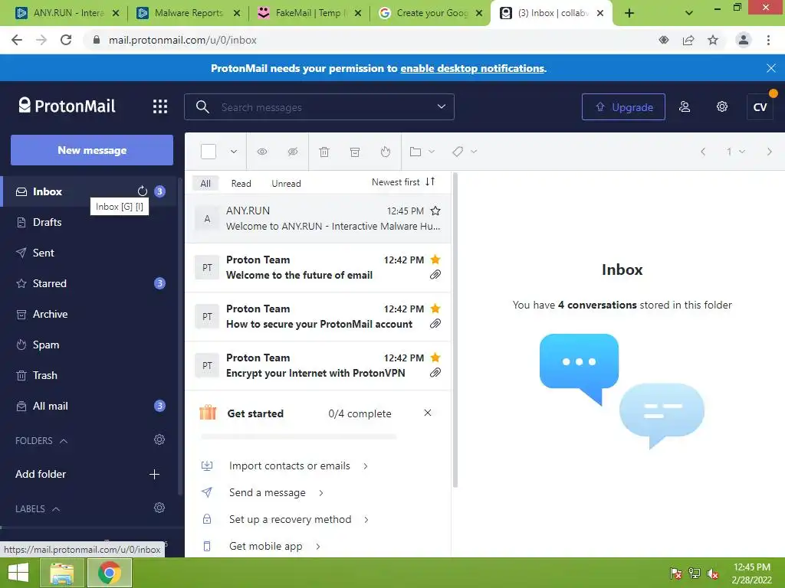
Task: Open the Move to folder dropdown
Action: click(422, 152)
